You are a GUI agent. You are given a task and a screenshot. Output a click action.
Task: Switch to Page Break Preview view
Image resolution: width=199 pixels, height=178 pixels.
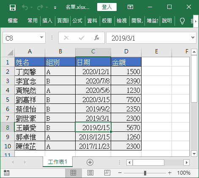(107, 172)
